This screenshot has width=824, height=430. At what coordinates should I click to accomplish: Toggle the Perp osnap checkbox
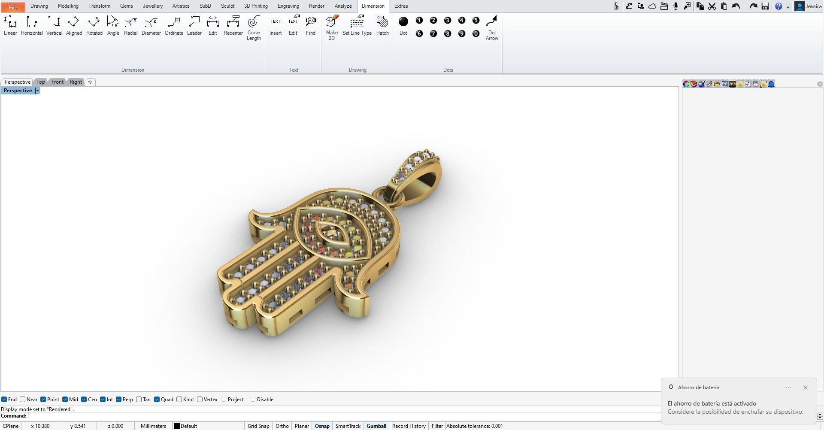(x=119, y=400)
